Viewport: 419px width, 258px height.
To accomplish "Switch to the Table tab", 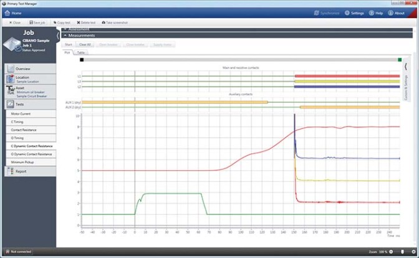I will [80, 52].
